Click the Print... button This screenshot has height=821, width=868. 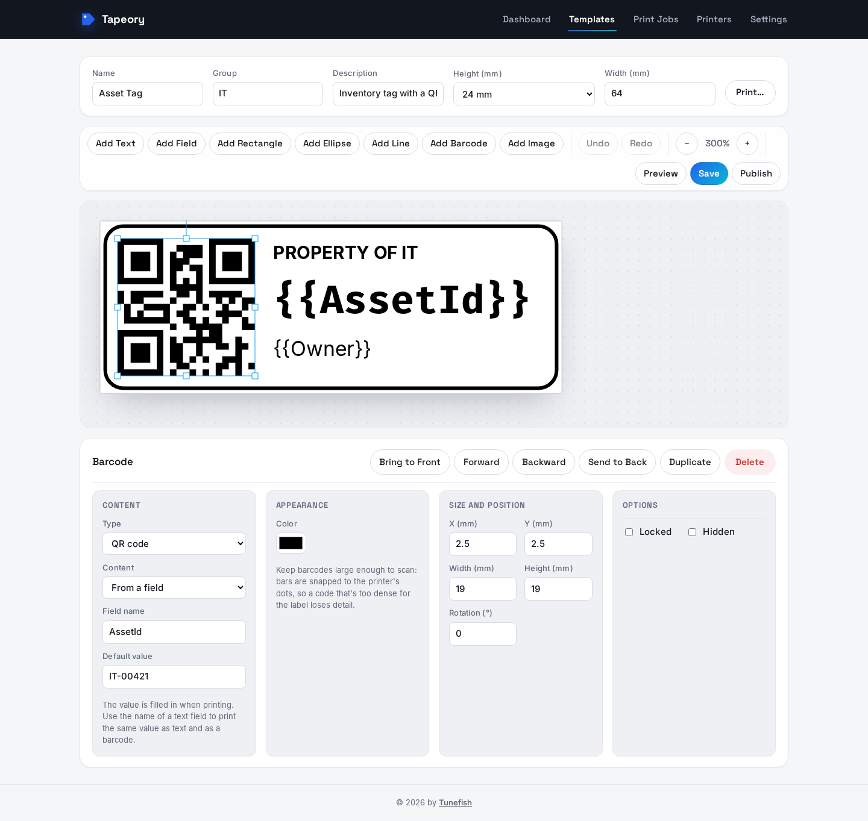750,93
